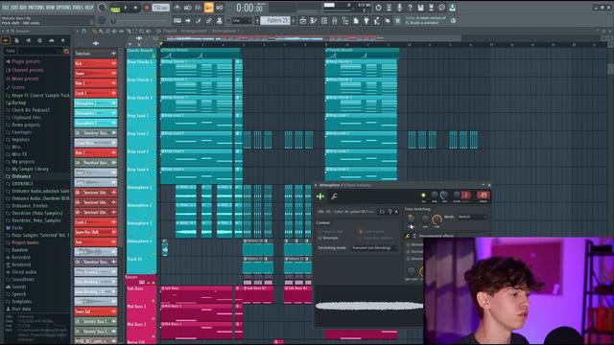614x345 pixels.
Task: Open the mixer view icon
Action: pos(335,20)
